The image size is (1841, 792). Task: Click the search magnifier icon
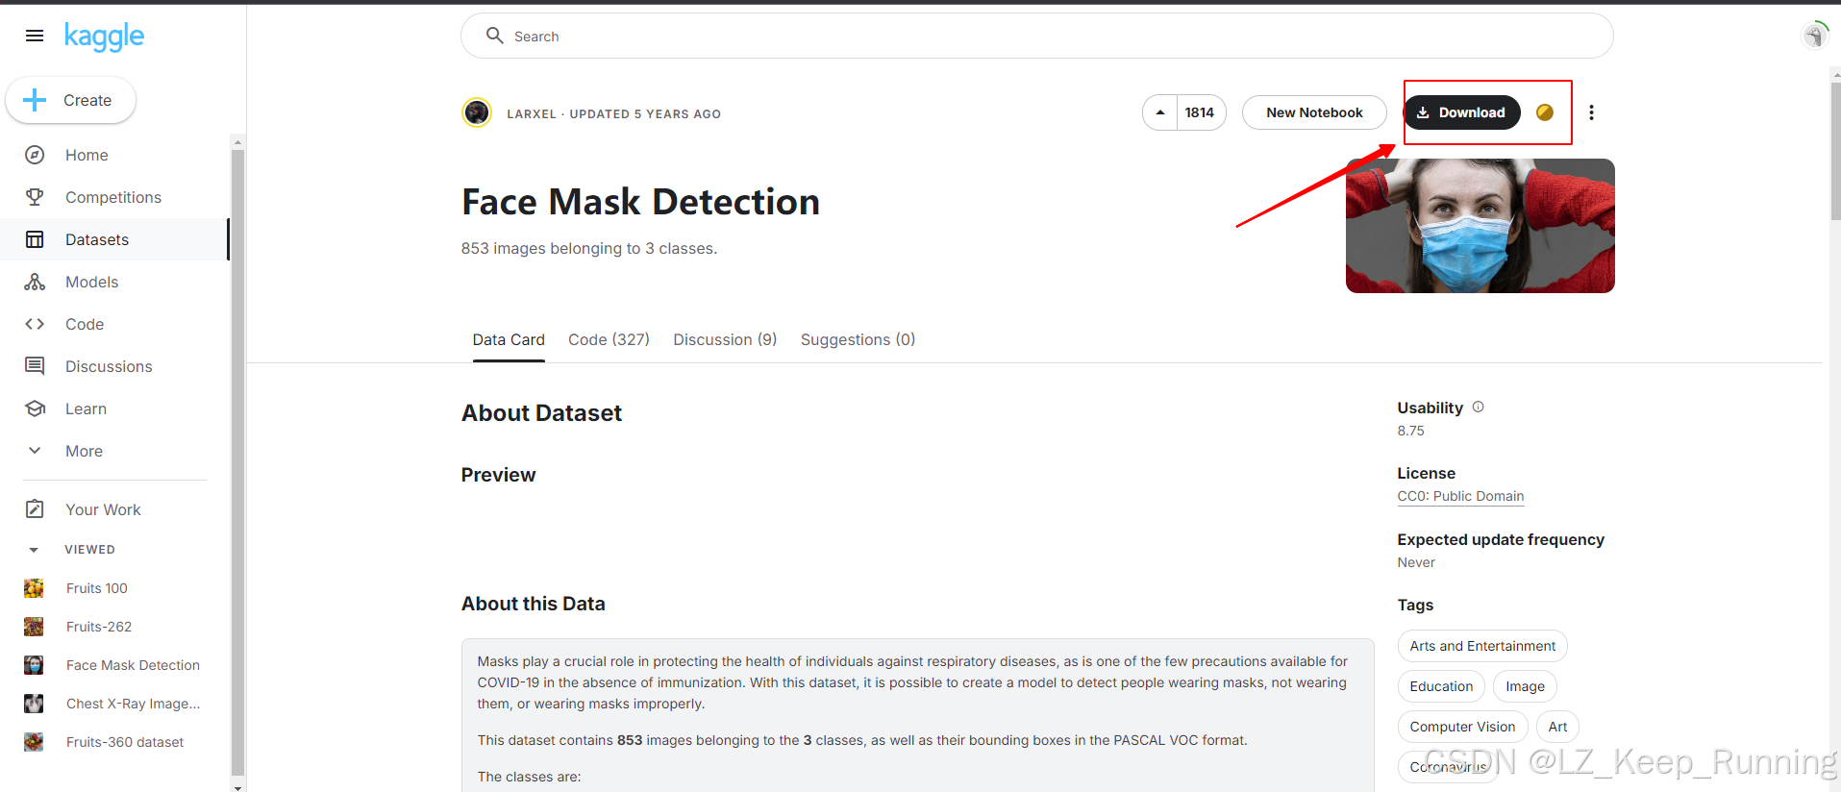coord(494,36)
